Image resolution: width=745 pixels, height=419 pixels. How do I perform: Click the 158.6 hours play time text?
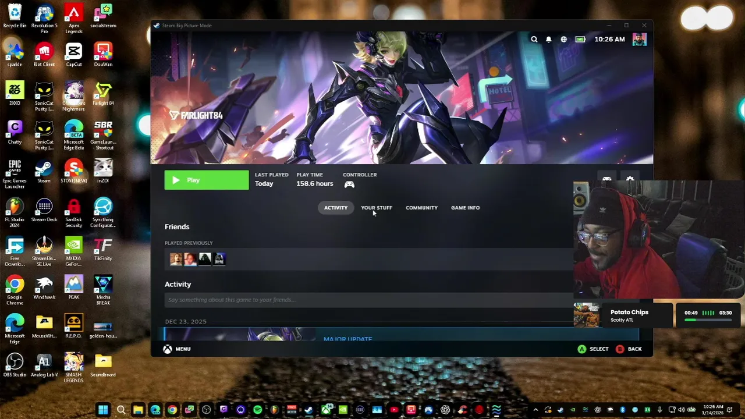tap(314, 184)
